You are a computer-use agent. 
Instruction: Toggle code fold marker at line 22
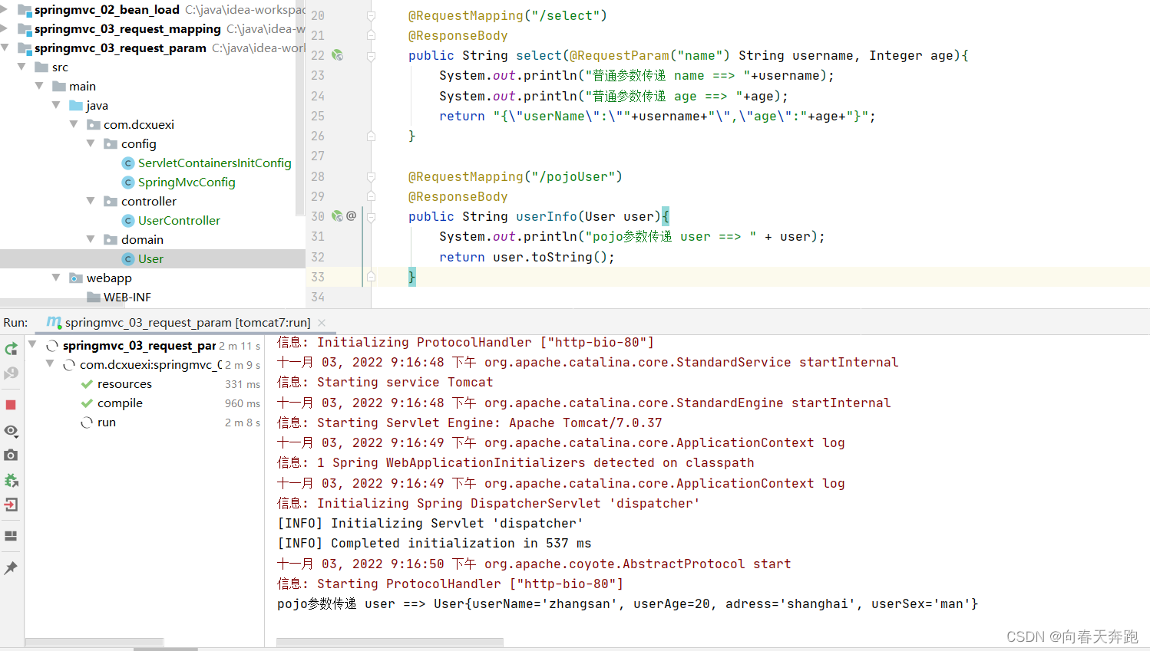371,56
